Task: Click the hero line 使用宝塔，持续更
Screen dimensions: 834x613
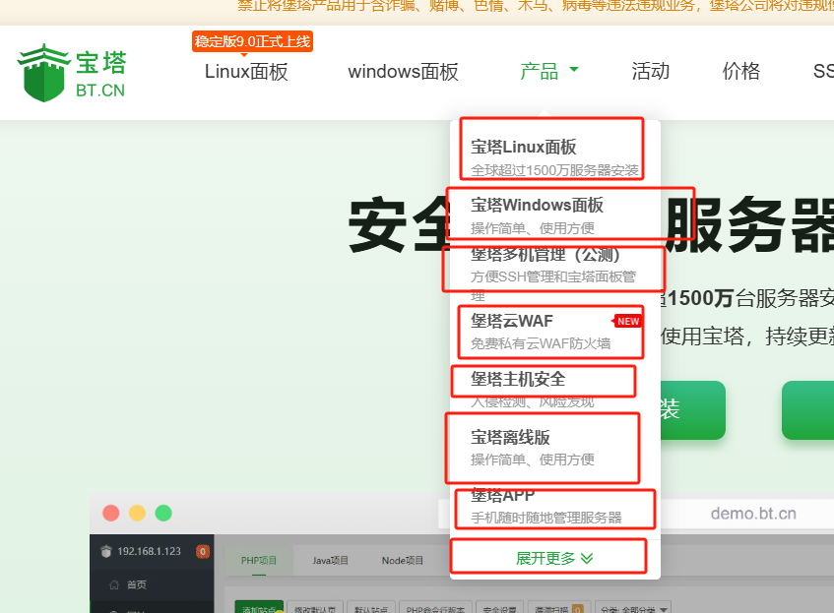Action: coord(747,337)
